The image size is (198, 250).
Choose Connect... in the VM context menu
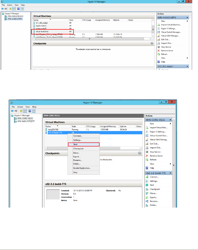84,136
